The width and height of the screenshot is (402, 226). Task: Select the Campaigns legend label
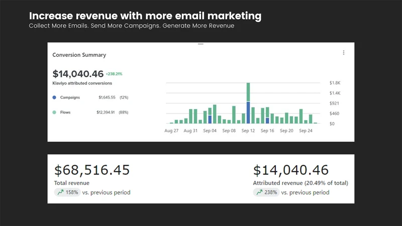pyautogui.click(x=70, y=97)
